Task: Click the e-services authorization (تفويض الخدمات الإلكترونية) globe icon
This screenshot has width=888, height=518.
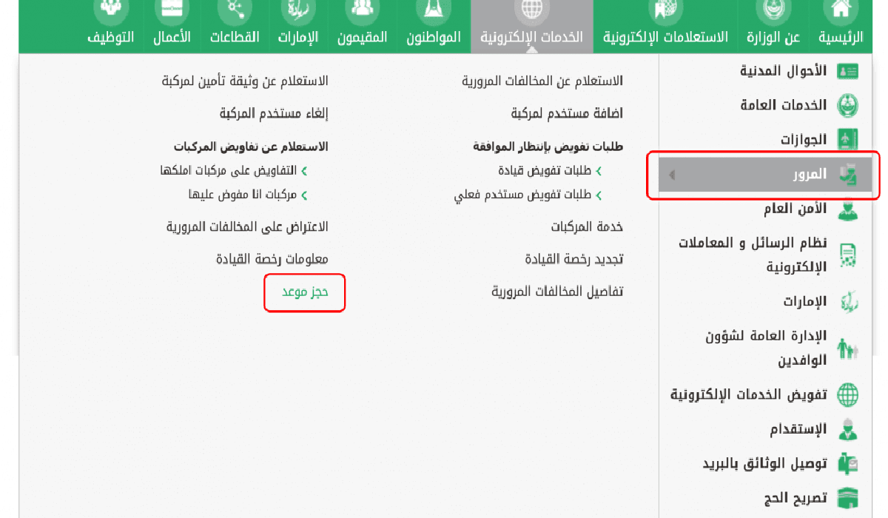Action: [847, 395]
